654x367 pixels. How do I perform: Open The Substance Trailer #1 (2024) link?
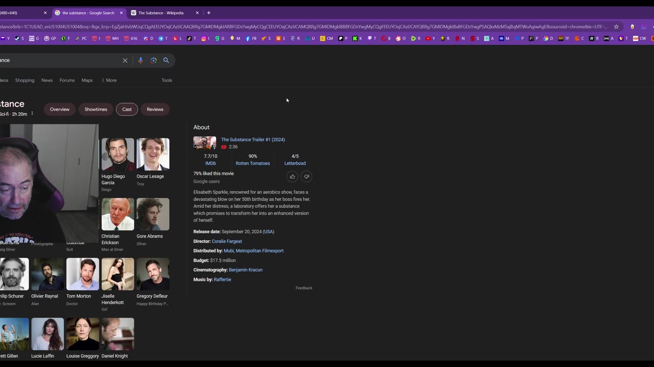click(x=253, y=140)
